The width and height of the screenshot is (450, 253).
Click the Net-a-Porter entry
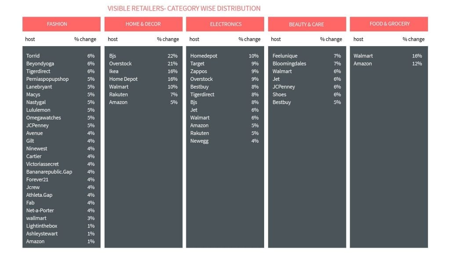[x=40, y=210]
